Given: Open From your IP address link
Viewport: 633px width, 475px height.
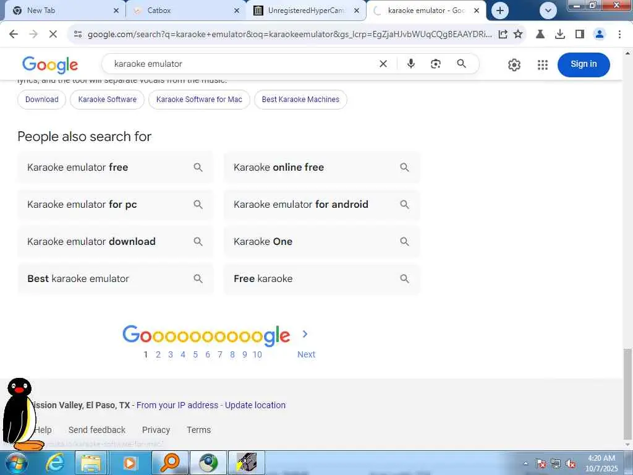Looking at the screenshot, I should (x=177, y=405).
